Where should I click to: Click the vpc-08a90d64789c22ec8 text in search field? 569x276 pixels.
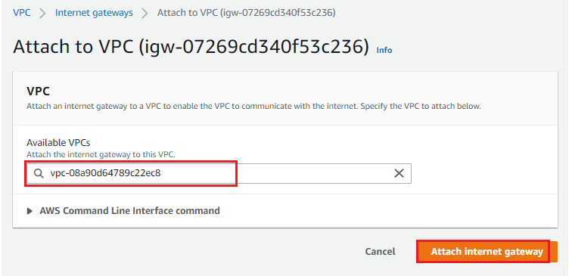click(x=106, y=173)
